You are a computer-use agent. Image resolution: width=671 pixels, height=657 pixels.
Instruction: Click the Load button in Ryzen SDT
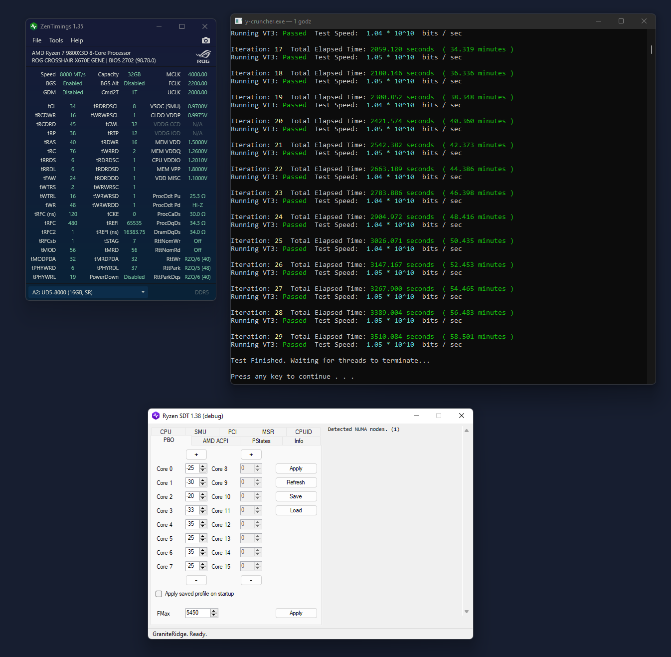(x=296, y=510)
